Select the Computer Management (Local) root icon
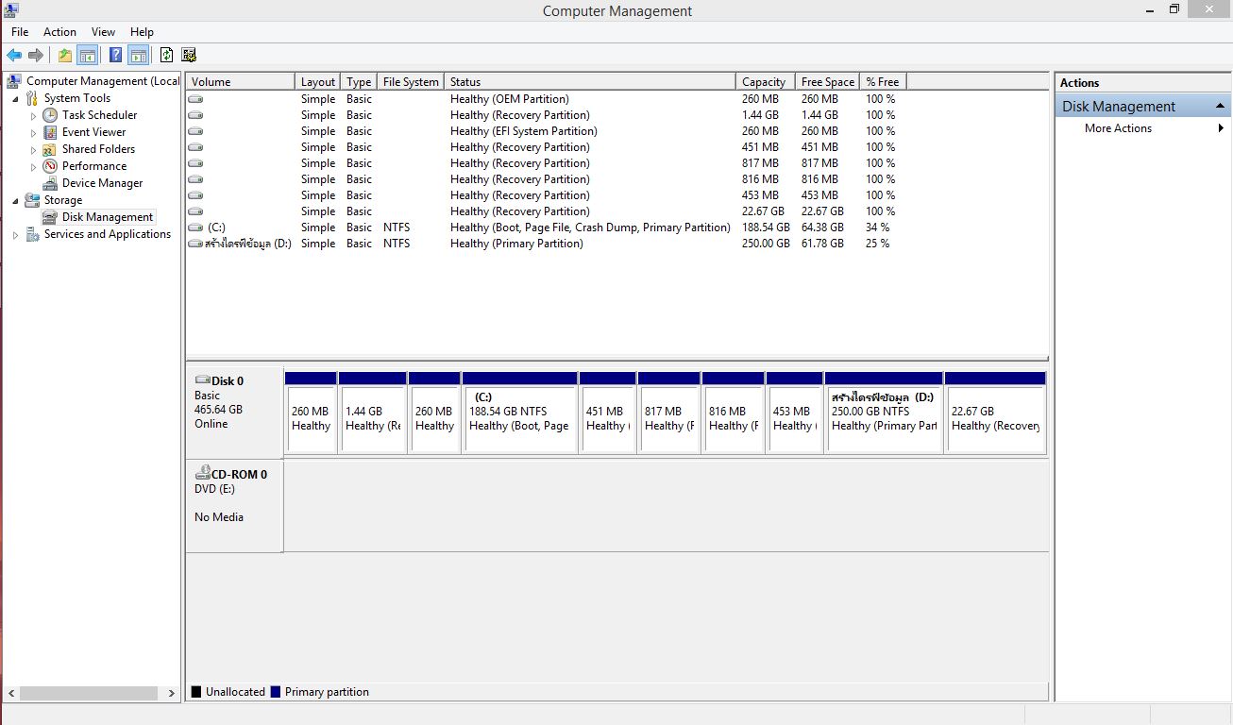 coord(14,81)
